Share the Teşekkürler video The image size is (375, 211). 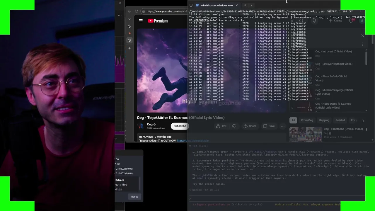click(250, 126)
